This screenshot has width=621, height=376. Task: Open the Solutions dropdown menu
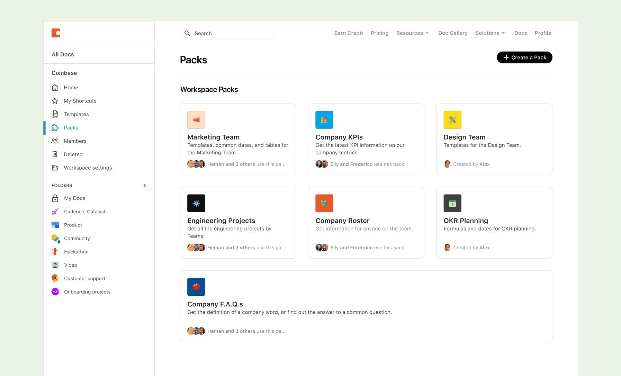[490, 33]
